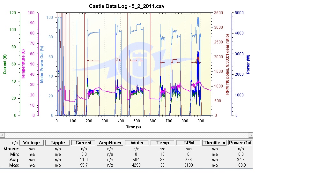Click the Avg Temp value 23
This screenshot has width=326, height=173.
(162, 160)
